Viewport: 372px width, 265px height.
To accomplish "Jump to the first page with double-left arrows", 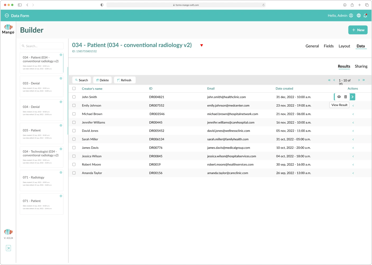I will point(329,80).
